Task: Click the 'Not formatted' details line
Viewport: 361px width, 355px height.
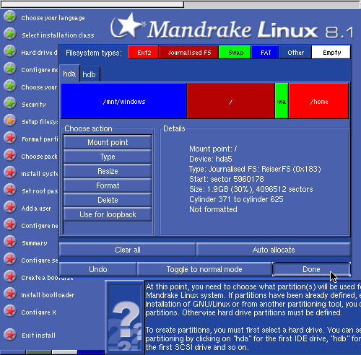Action: [x=213, y=209]
